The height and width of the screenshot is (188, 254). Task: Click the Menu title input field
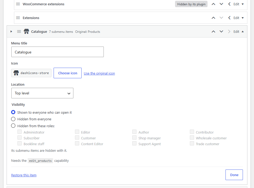58,52
